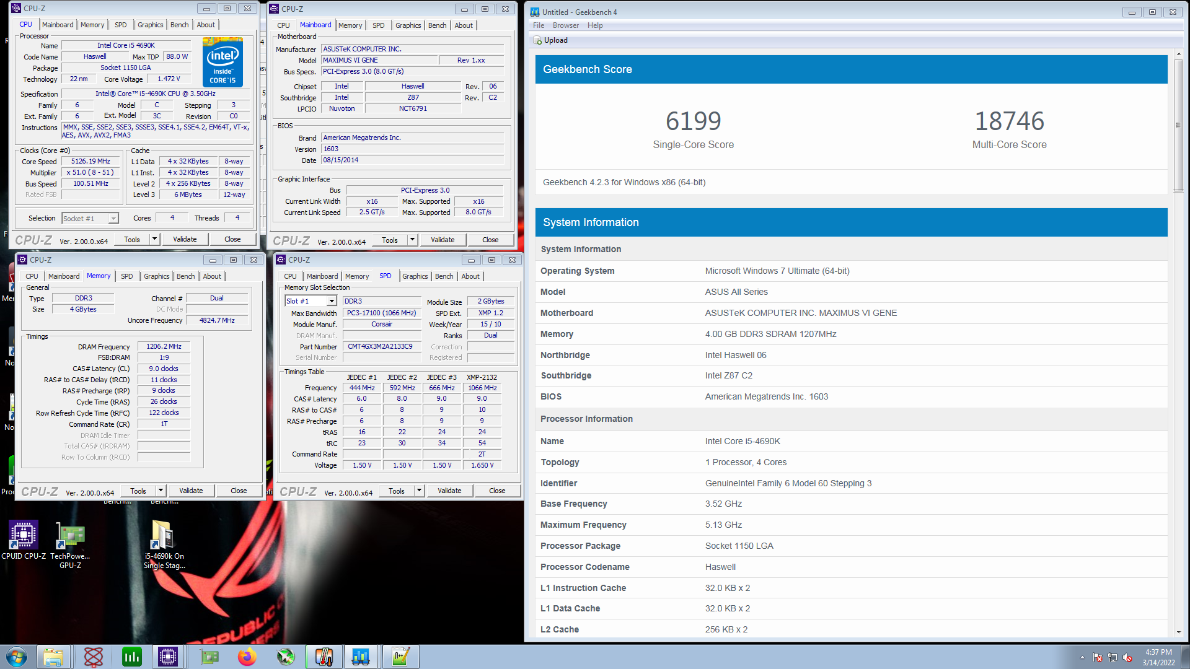Open Tools dropdown arrow in Memory window
This screenshot has width=1190, height=669.
[x=161, y=491]
